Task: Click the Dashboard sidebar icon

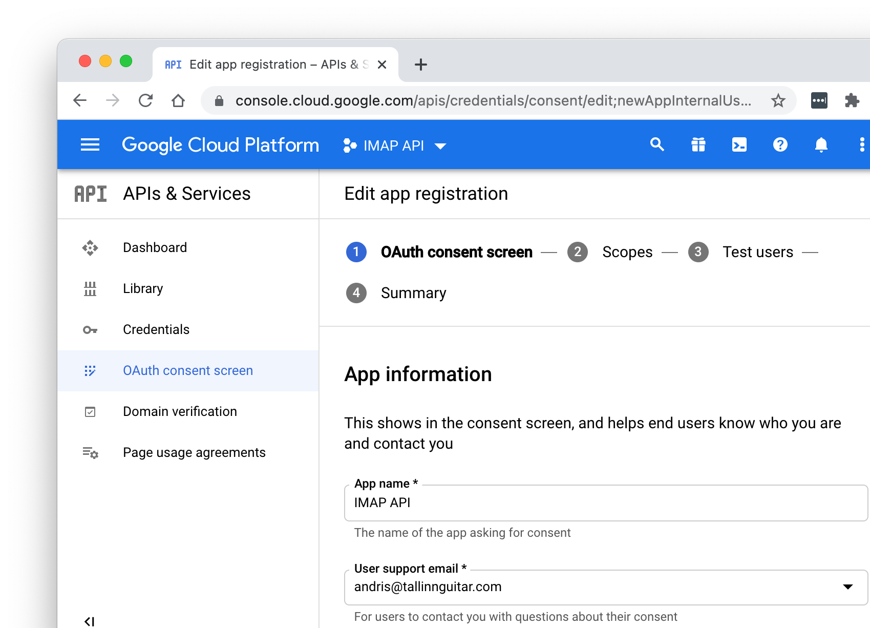Action: point(90,248)
